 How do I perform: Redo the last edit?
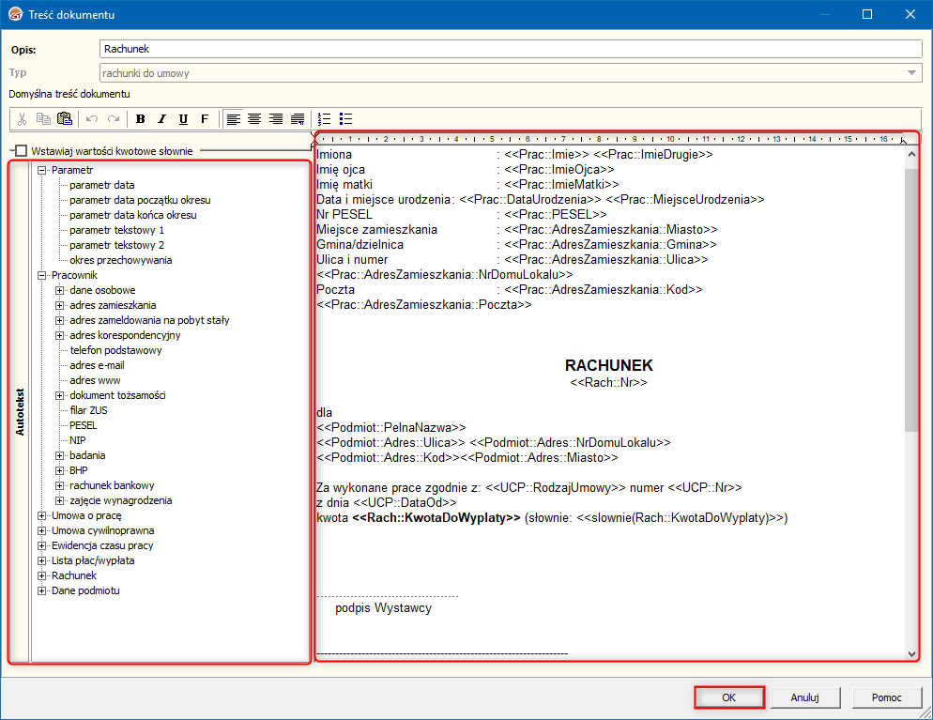[113, 119]
